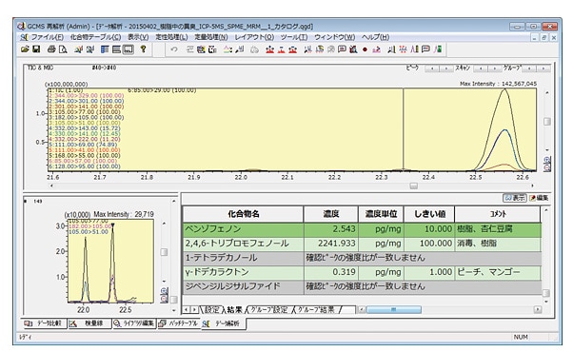
Task: Click the previous group arrow beside グループ
Action: pos(529,68)
